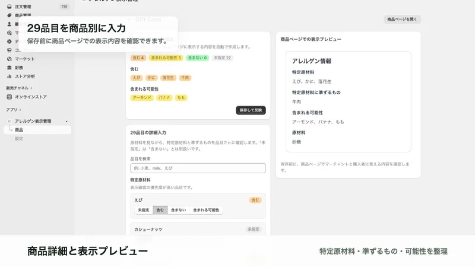Click the 商品管理 tag icon in sidebar
The height and width of the screenshot is (267, 475).
(x=9, y=15)
